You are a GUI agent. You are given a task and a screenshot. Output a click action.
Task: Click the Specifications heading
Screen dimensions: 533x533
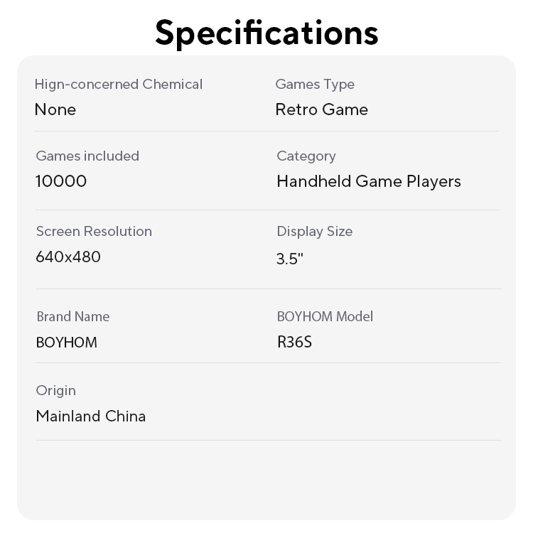(266, 32)
